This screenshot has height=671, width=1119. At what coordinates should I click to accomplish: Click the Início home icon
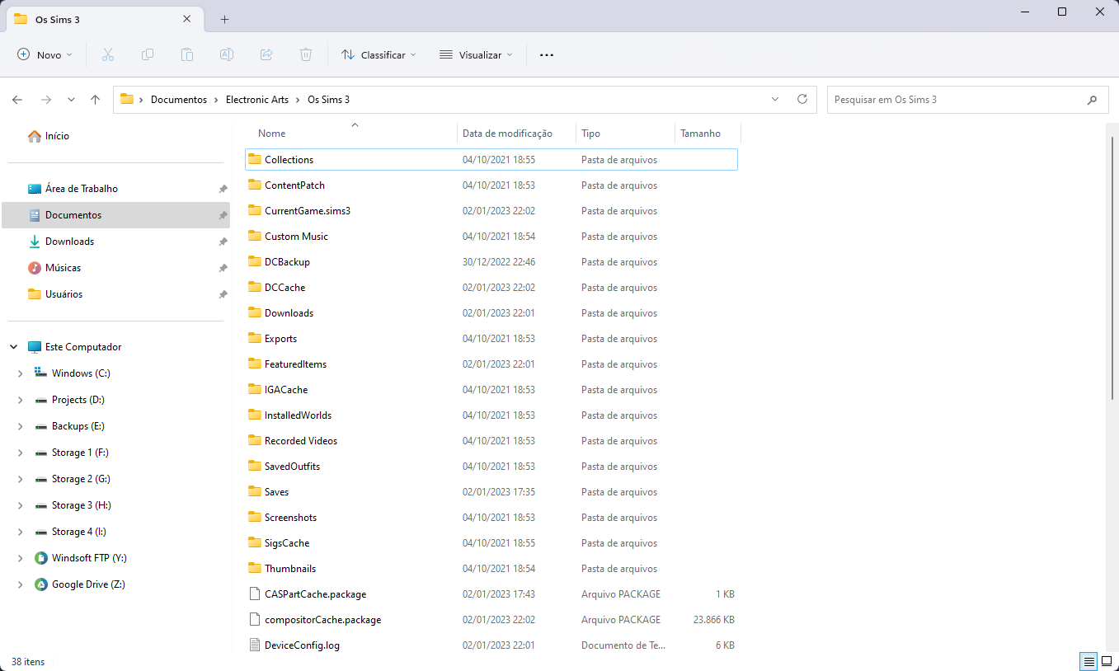point(35,136)
